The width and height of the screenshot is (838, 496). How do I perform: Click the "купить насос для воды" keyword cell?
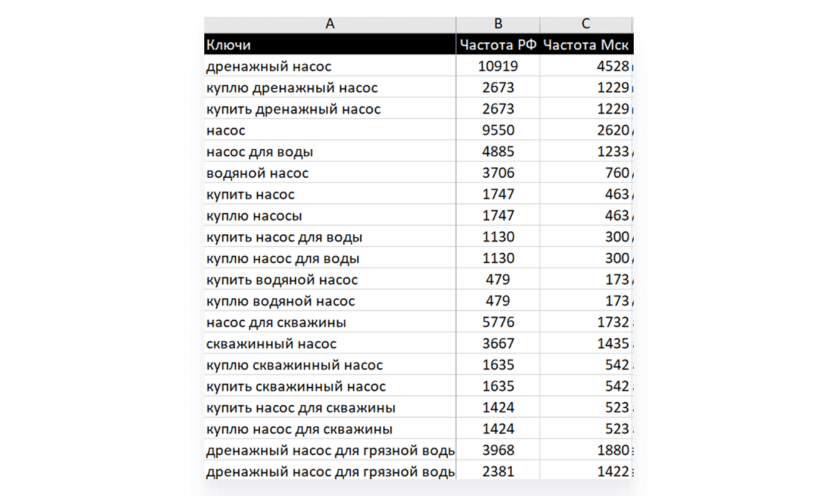click(x=330, y=238)
